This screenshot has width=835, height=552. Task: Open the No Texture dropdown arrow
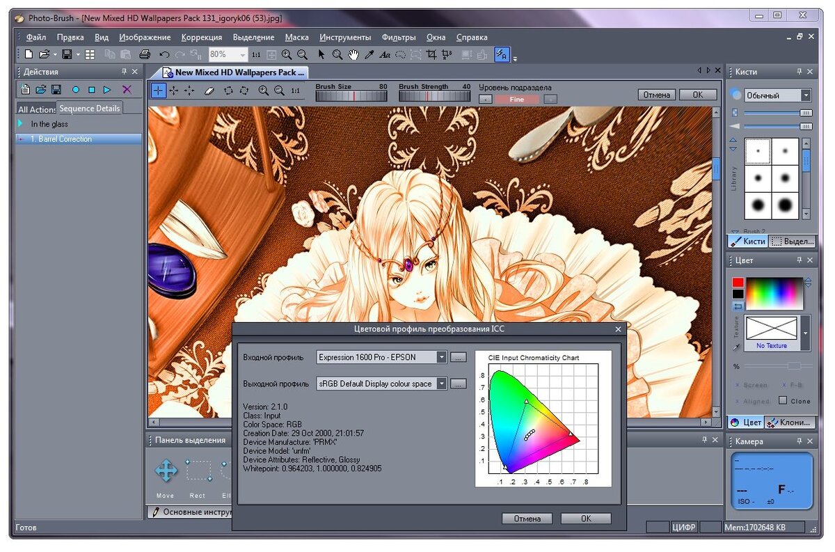(806, 333)
